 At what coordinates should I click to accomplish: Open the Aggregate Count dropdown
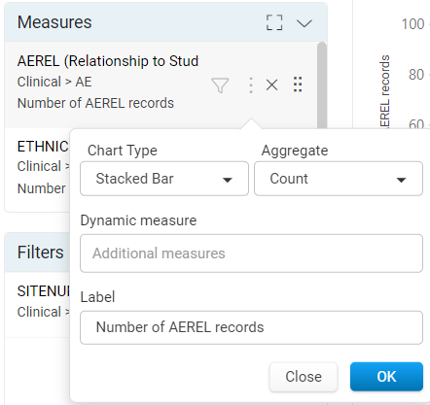(x=339, y=179)
